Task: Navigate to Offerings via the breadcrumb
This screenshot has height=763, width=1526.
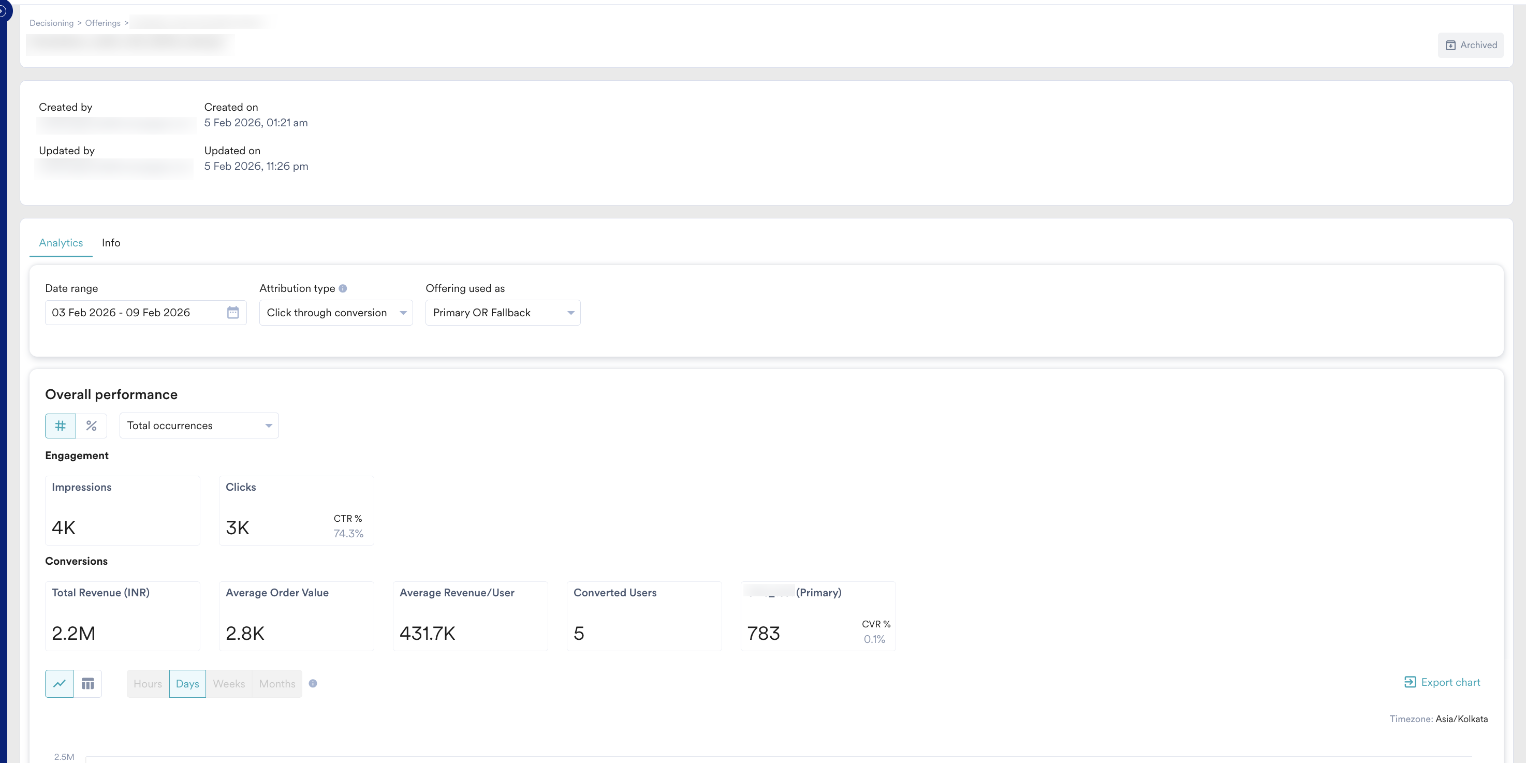Action: pyautogui.click(x=102, y=22)
